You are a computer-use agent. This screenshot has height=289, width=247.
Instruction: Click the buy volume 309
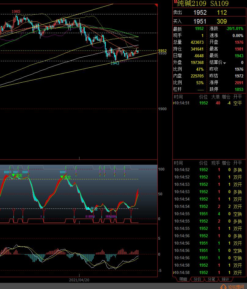pos(222,21)
